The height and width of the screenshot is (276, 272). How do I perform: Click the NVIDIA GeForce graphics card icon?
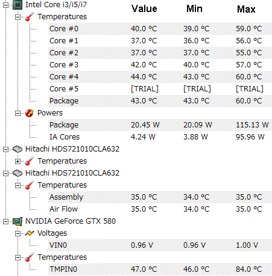point(17,221)
